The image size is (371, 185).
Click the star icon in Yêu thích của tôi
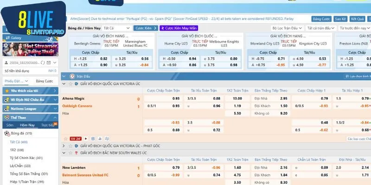click(x=7, y=91)
